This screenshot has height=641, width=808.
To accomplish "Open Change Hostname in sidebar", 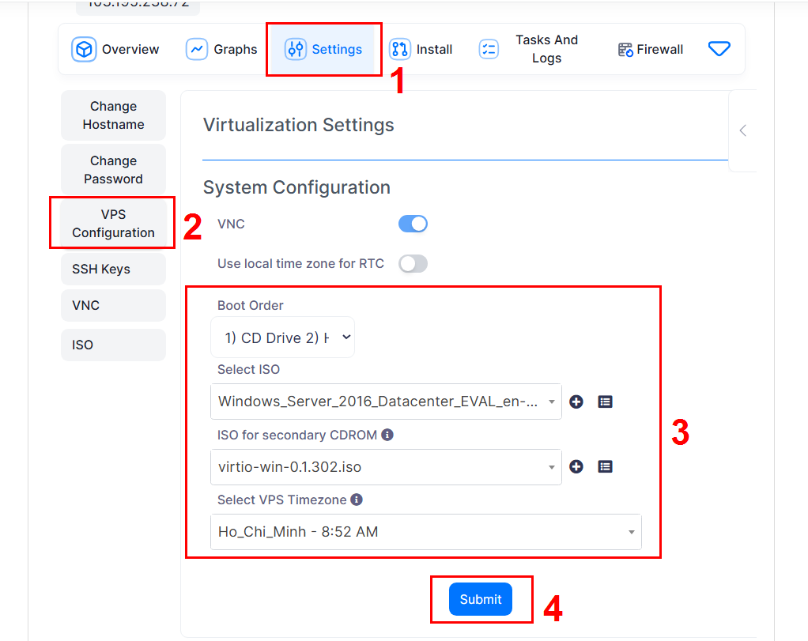I will [x=113, y=115].
